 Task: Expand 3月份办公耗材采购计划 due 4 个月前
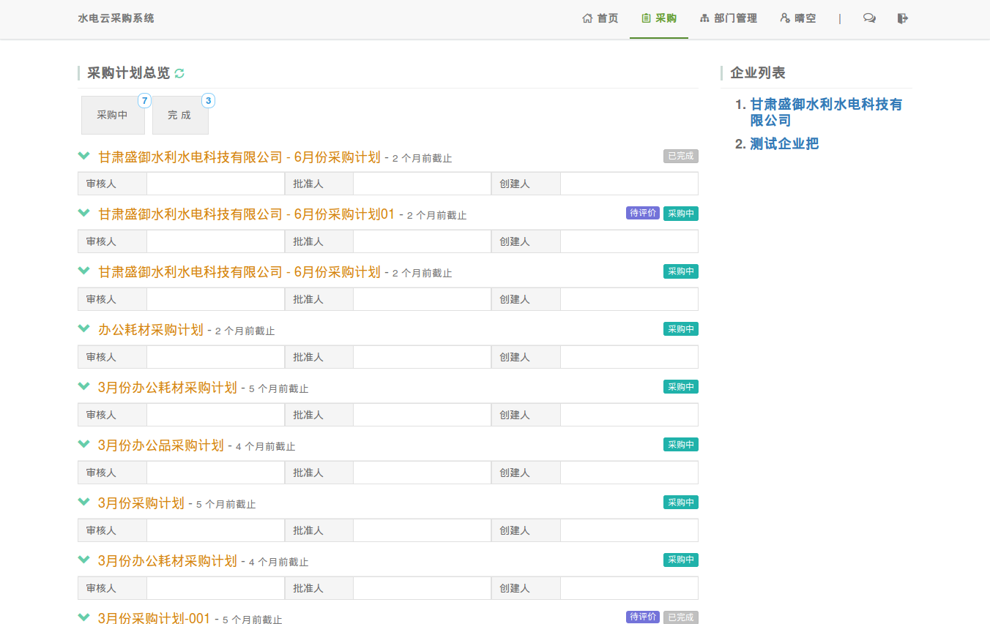coord(84,560)
